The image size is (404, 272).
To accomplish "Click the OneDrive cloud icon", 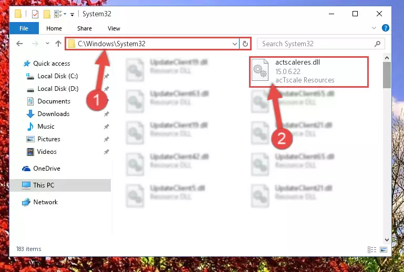I will tap(26, 169).
